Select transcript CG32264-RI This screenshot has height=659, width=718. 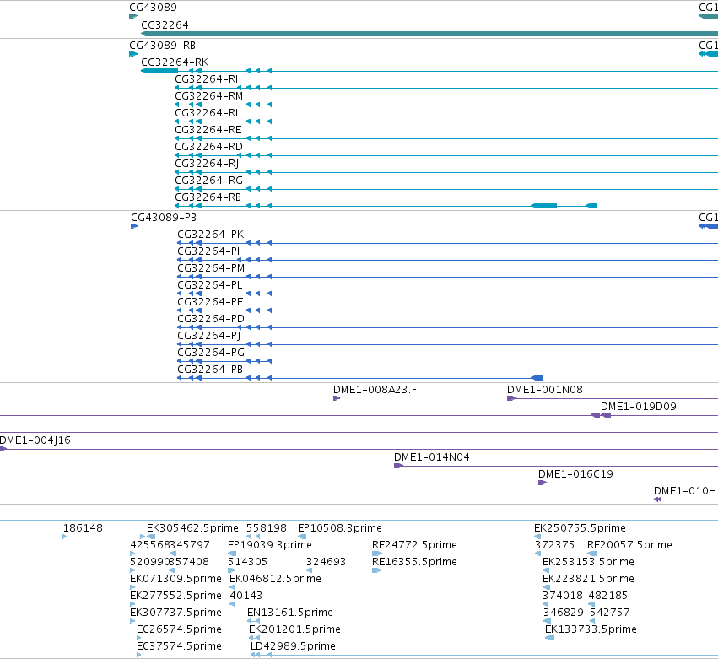pyautogui.click(x=206, y=79)
